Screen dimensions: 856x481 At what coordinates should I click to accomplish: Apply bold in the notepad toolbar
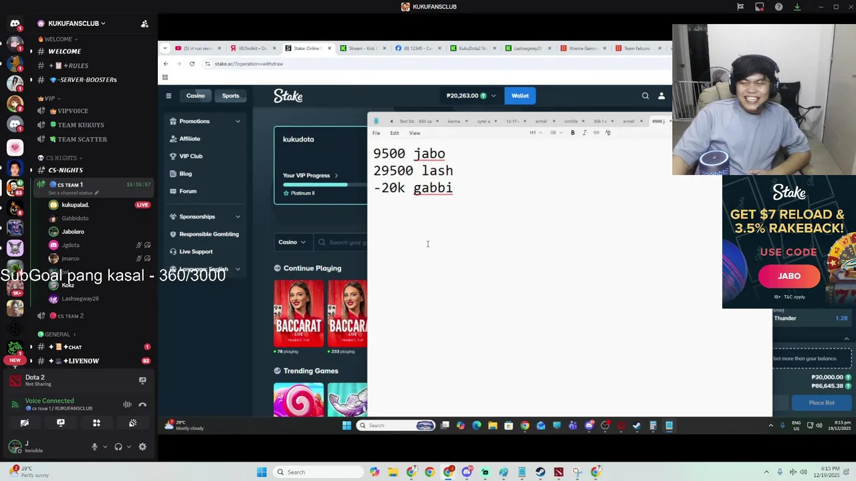pyautogui.click(x=572, y=132)
